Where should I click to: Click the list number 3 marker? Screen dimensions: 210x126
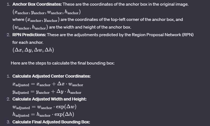tap(8, 122)
